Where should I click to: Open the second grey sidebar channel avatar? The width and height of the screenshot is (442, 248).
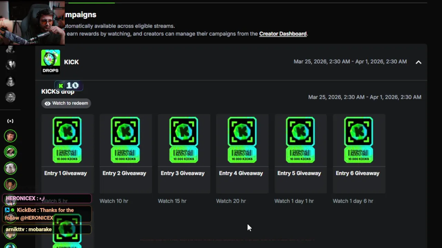(10, 64)
